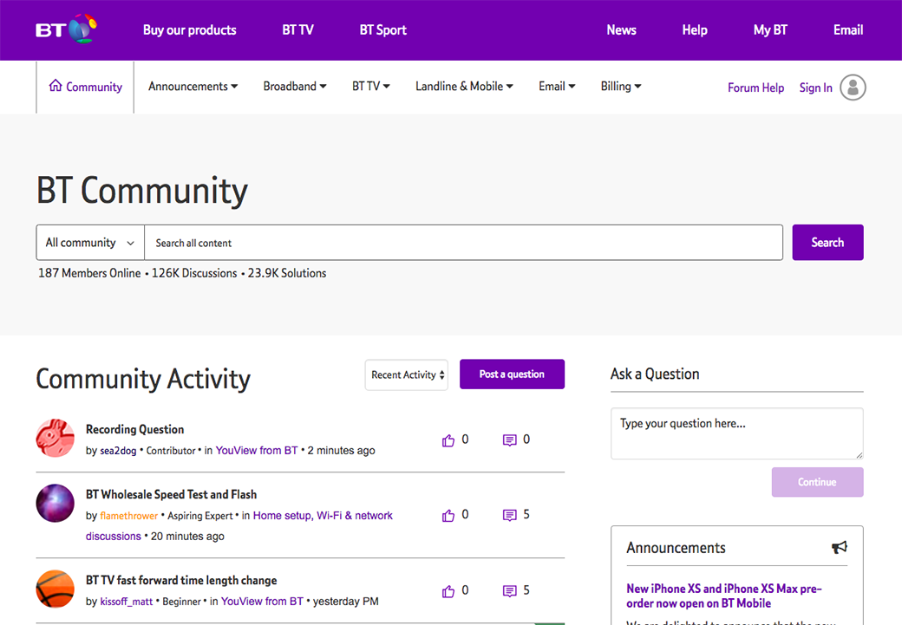Viewport: 902px width, 625px height.
Task: Open the user profile avatar icon
Action: 853,88
